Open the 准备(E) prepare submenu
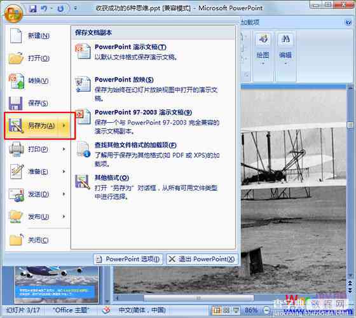Screen dimensions: 356x318 [38, 172]
